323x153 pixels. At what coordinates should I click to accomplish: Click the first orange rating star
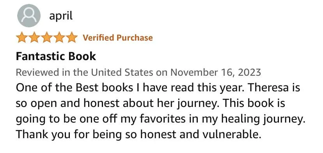point(21,37)
